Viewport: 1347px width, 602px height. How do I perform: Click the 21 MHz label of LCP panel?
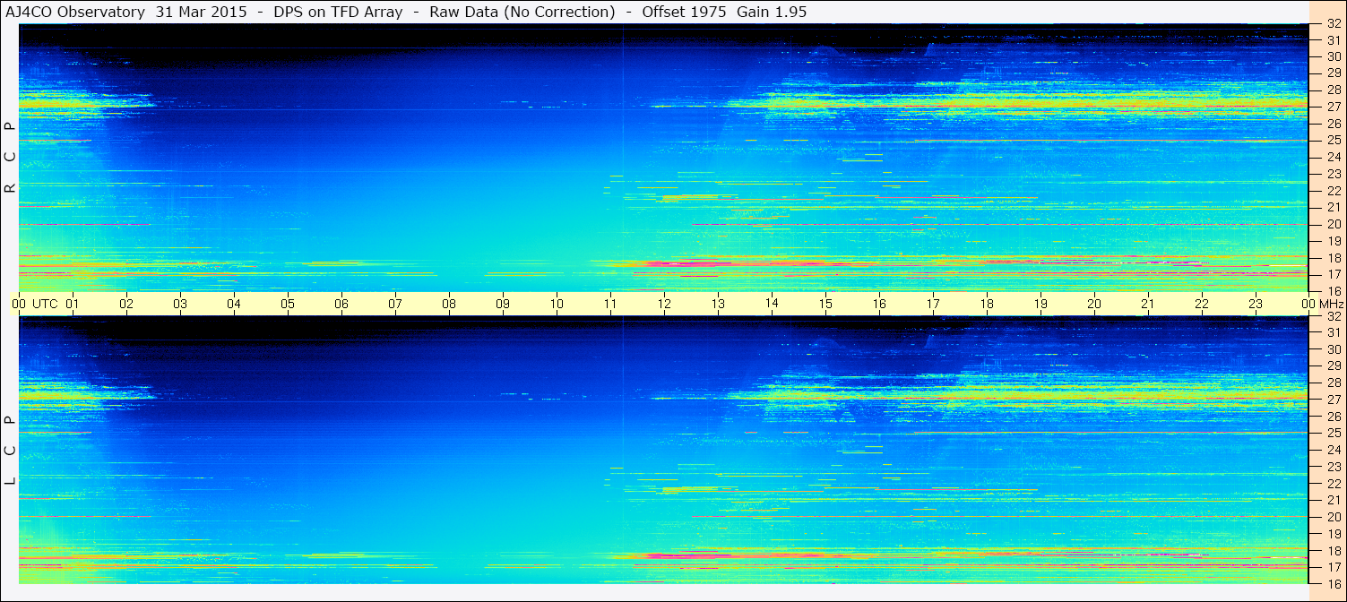point(1333,500)
